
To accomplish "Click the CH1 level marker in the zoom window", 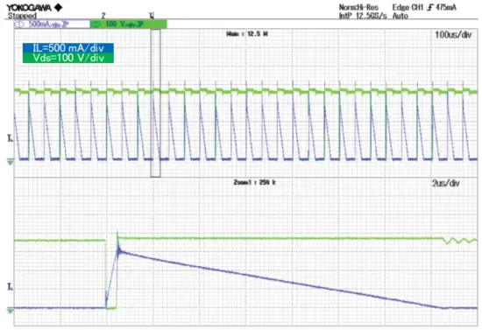I will click(11, 287).
